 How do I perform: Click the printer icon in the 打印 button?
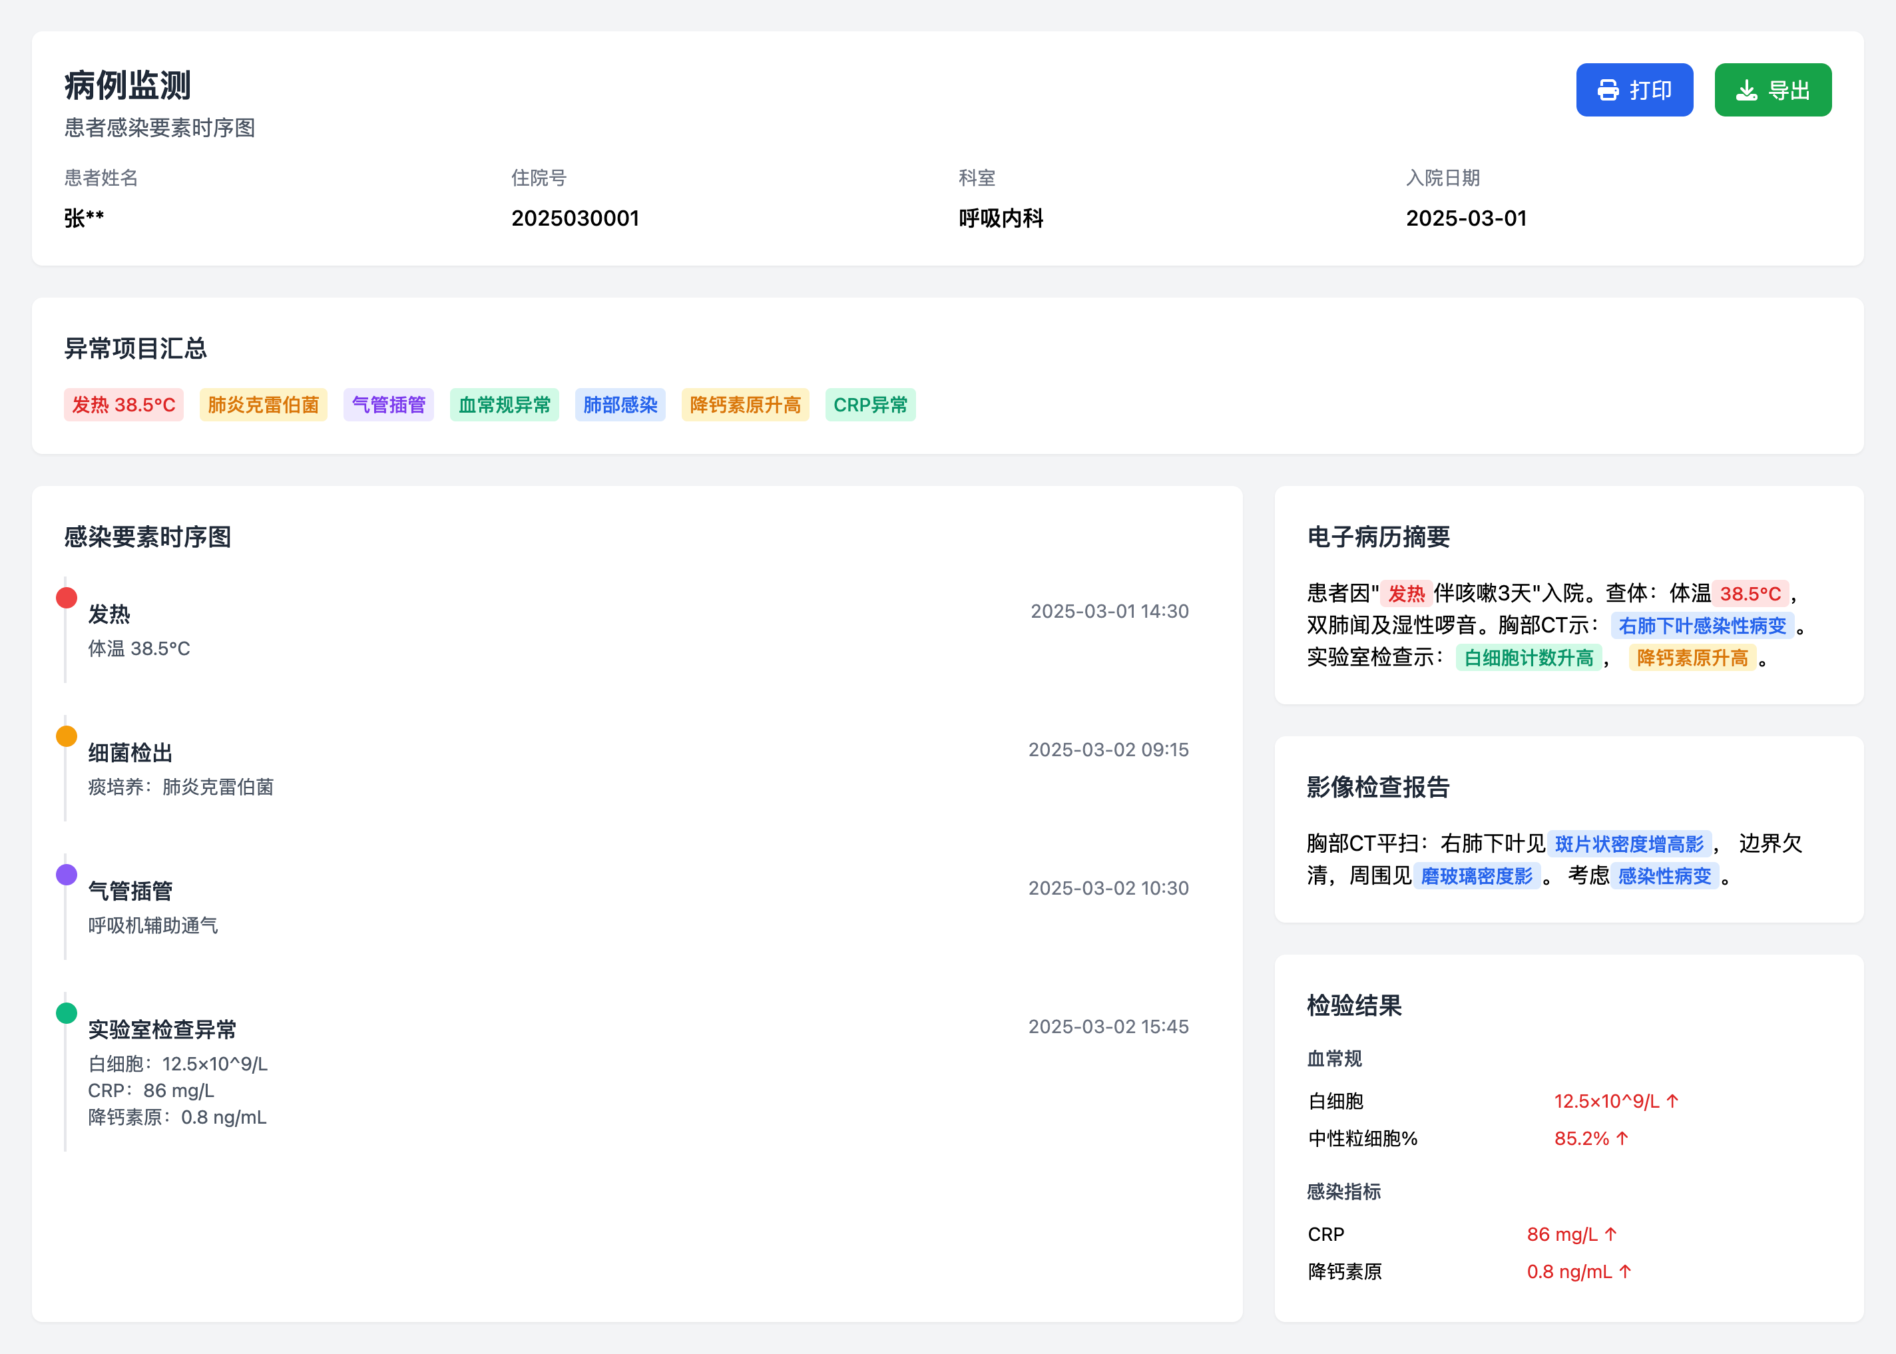(x=1609, y=89)
